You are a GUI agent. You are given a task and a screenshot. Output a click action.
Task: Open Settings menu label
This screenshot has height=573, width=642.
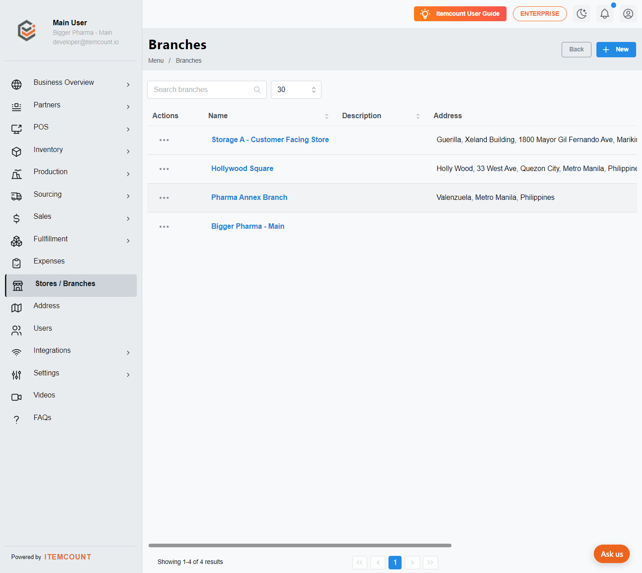pos(47,373)
